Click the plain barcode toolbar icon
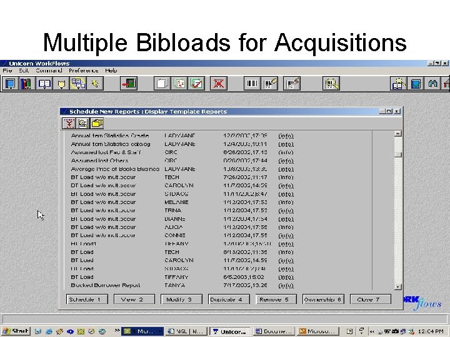Screen dimensions: 450x337 (x=252, y=84)
